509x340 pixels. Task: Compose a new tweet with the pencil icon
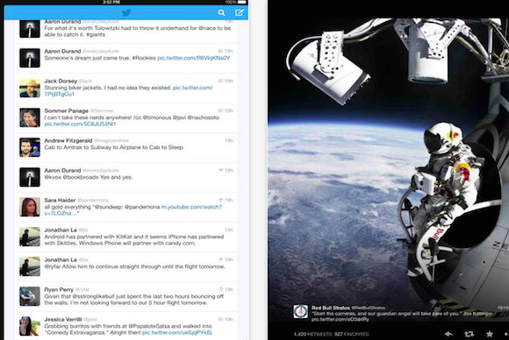[240, 12]
